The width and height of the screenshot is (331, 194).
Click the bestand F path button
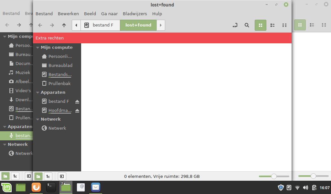100,25
